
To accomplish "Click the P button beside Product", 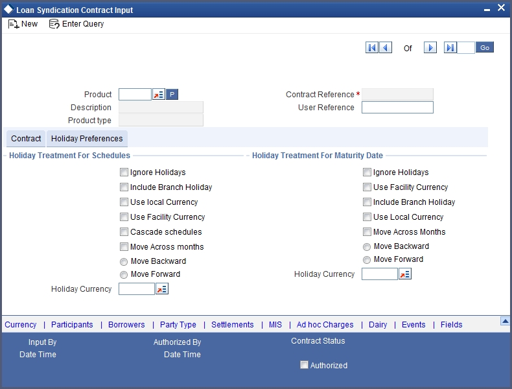I will click(x=172, y=95).
